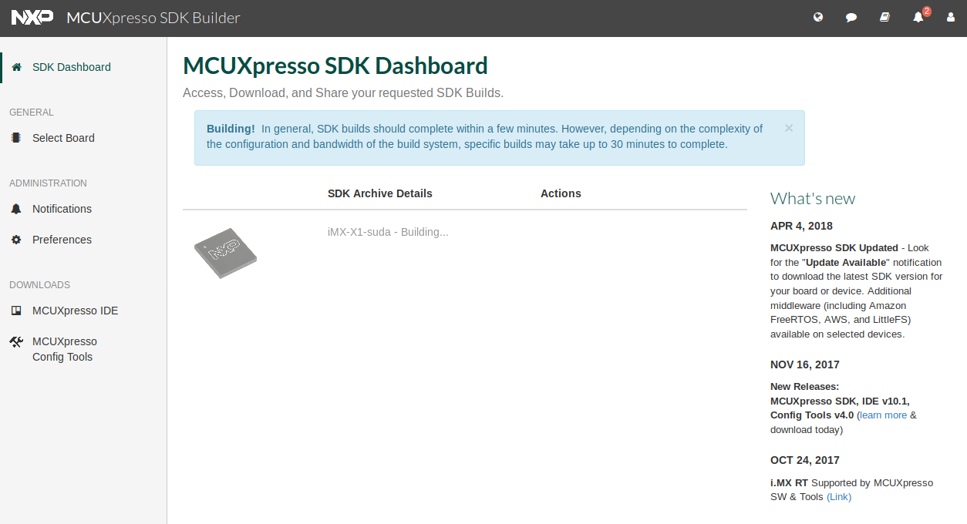
Task: Click the gear icon beside Preferences
Action: coord(16,240)
